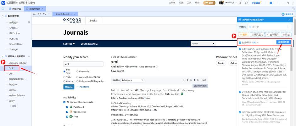Open the Journals search scope dropdown
296x126 pixels.
tap(203, 44)
